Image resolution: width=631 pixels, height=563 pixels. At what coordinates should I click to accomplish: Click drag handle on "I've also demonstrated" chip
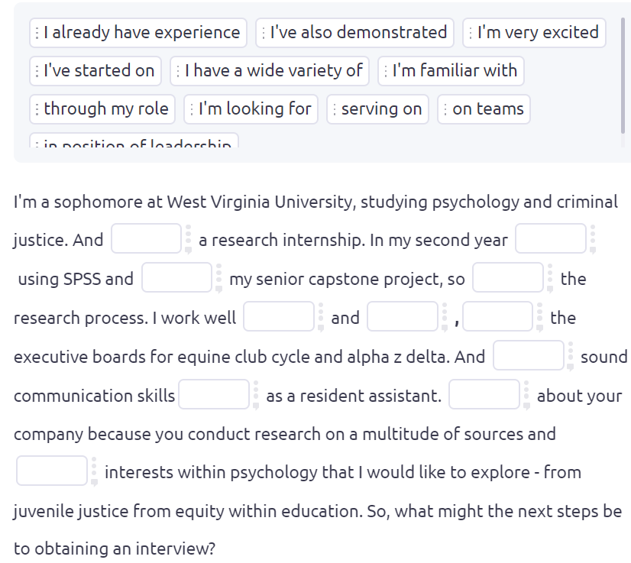coord(264,33)
